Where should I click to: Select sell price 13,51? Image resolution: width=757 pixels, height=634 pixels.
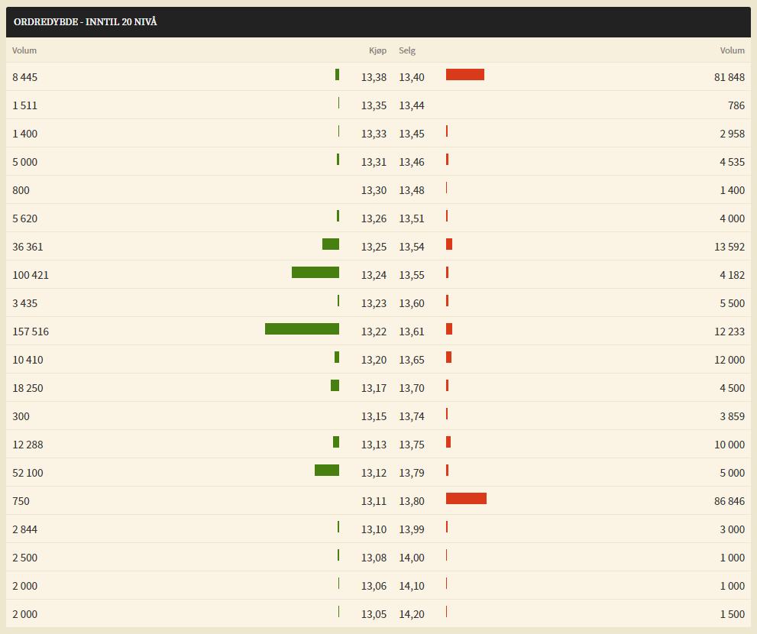pos(411,218)
